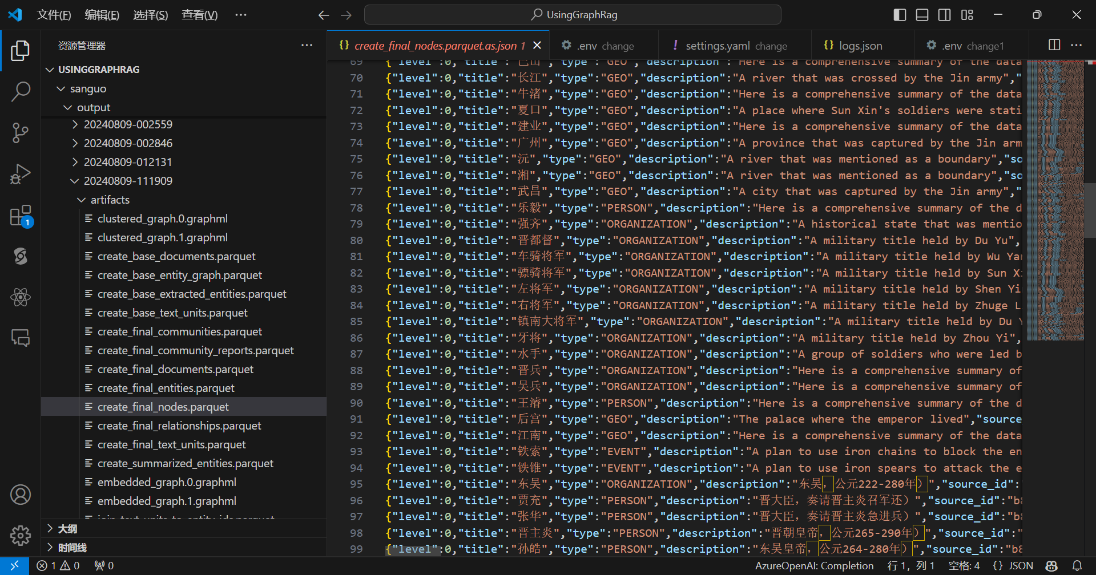Close create_final_nodes.parquet.as.json tab
This screenshot has width=1096, height=575.
tap(537, 45)
